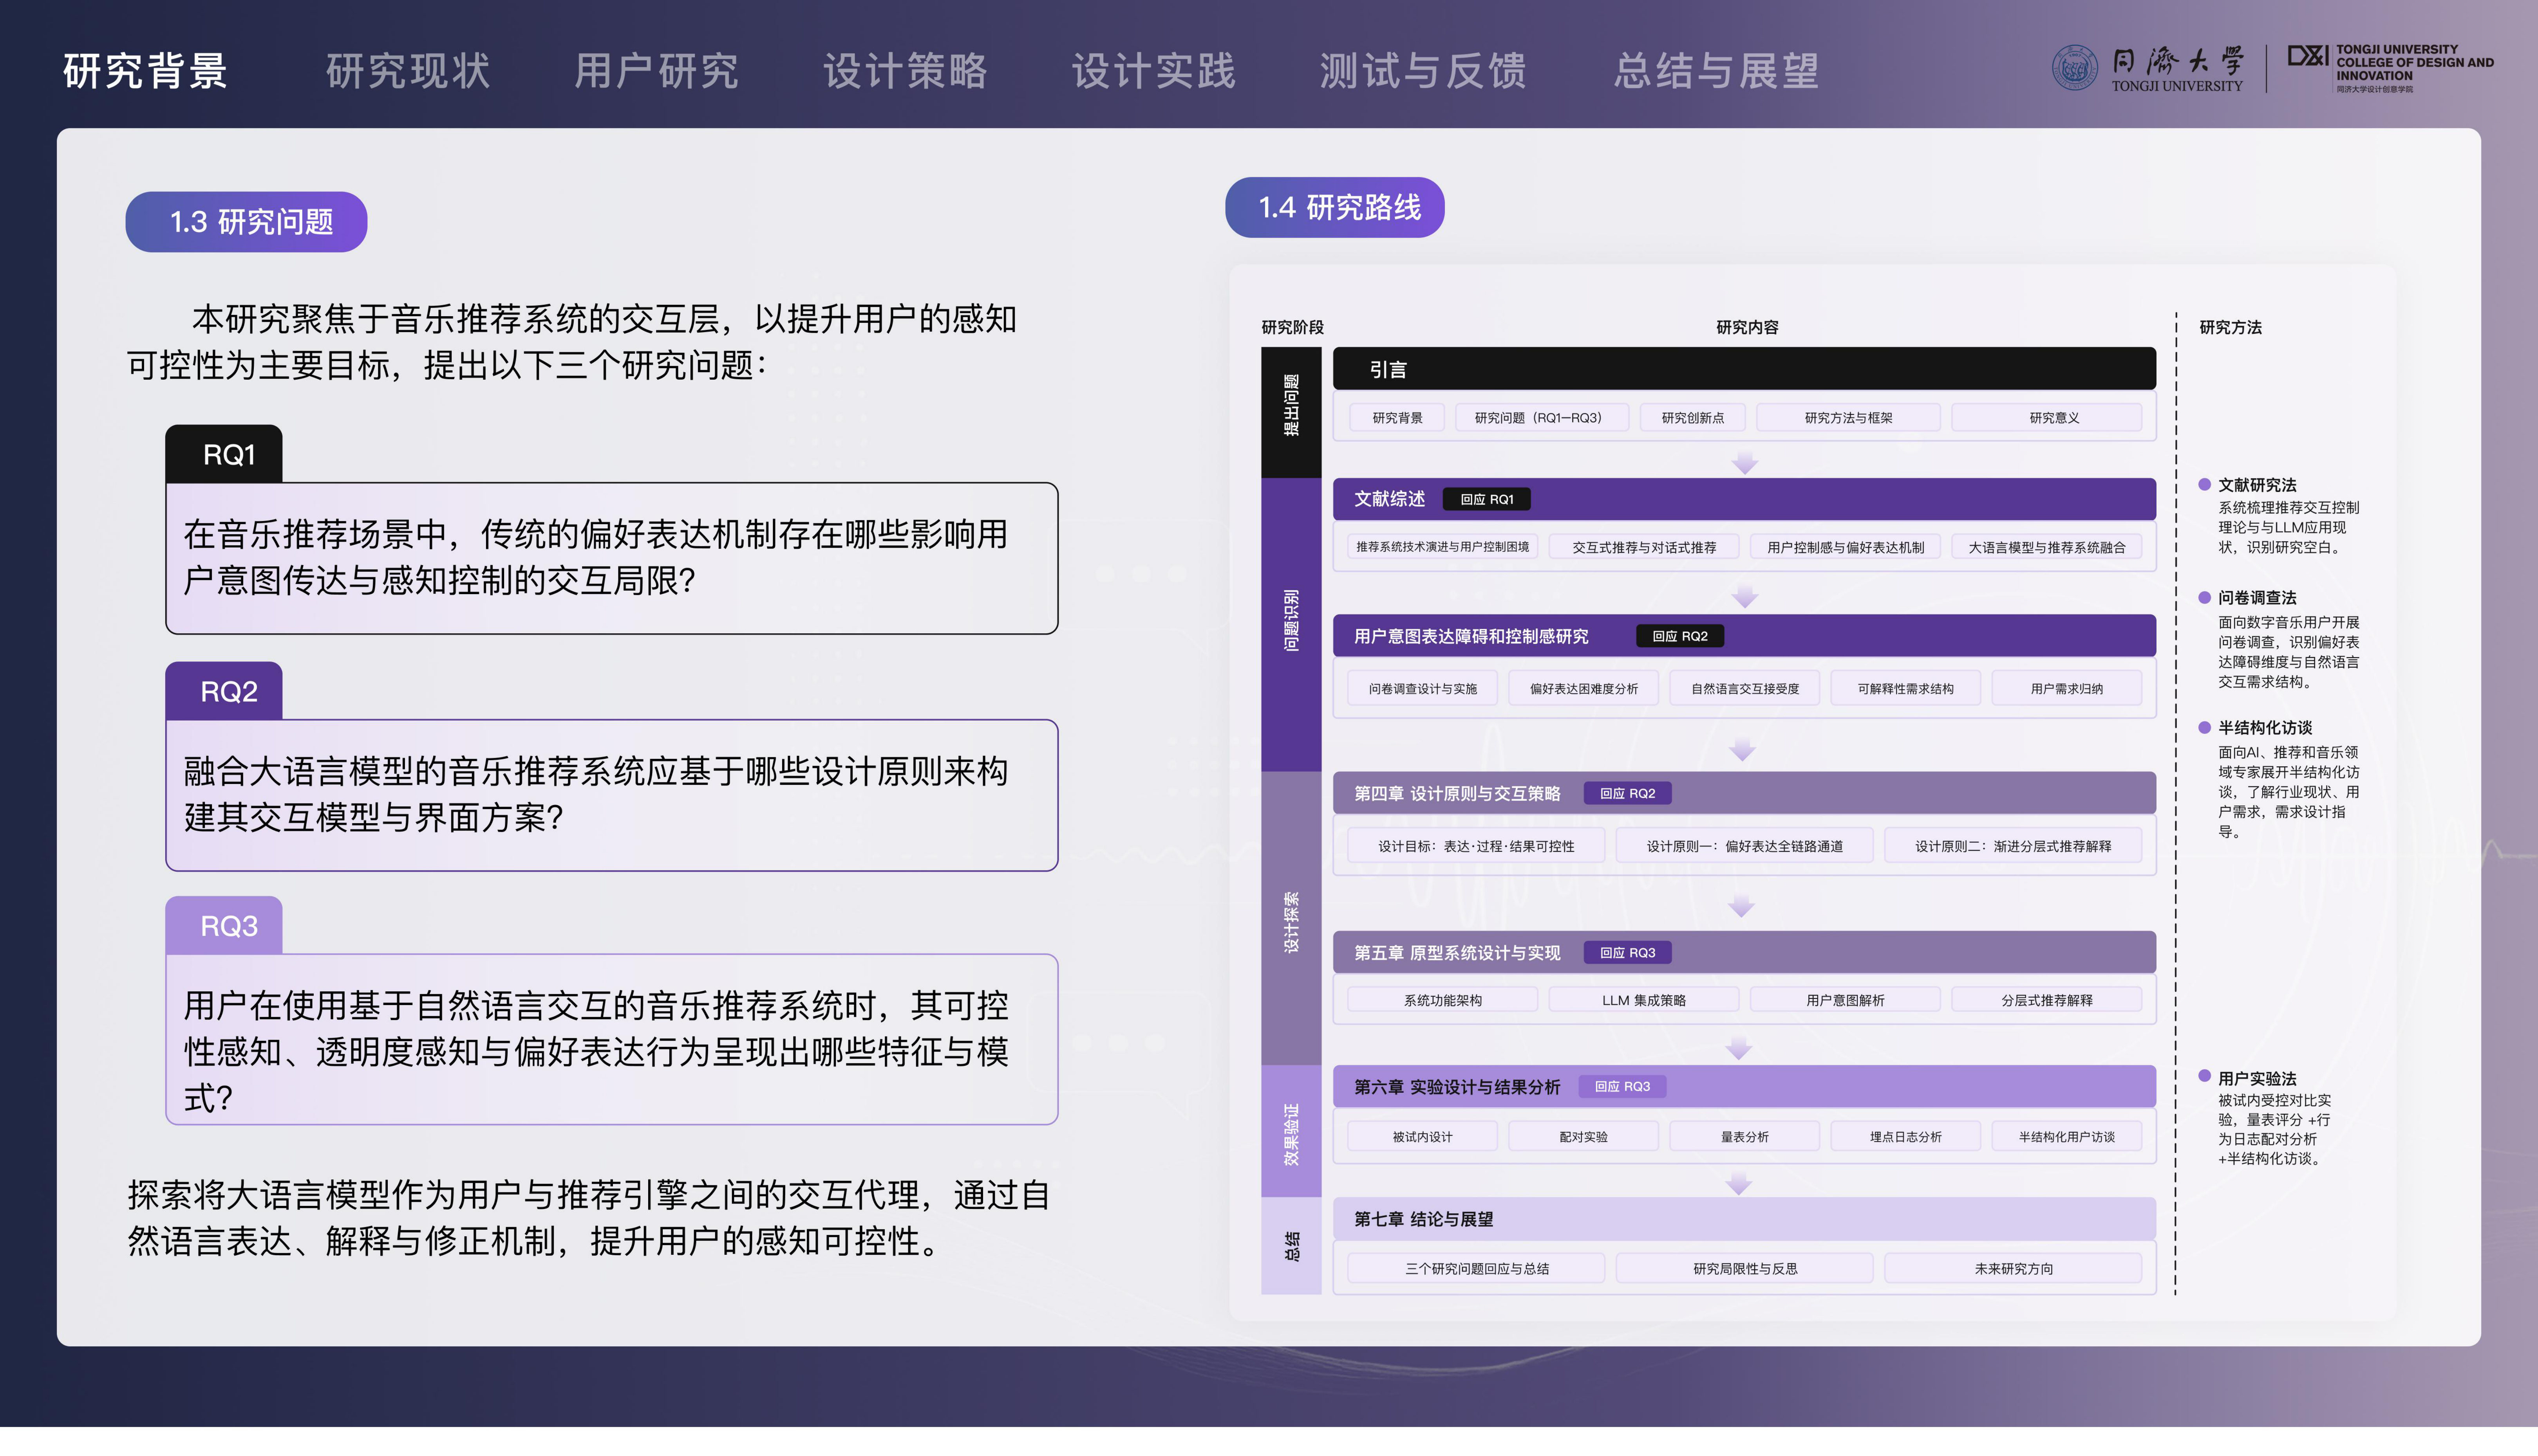This screenshot has width=2538, height=1456.
Task: Click the 回应 RQ3 tag beside 第五章
Action: click(1628, 953)
